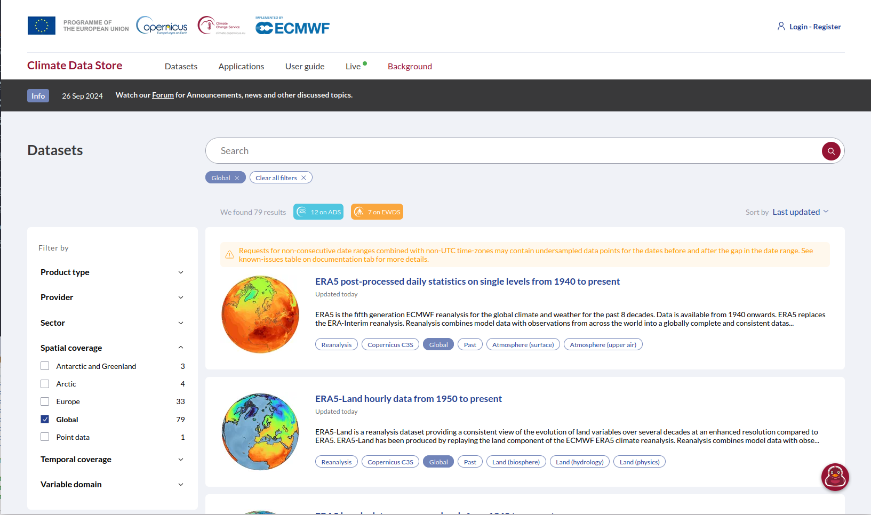Click the ECMWF logo
The width and height of the screenshot is (871, 515).
292,27
